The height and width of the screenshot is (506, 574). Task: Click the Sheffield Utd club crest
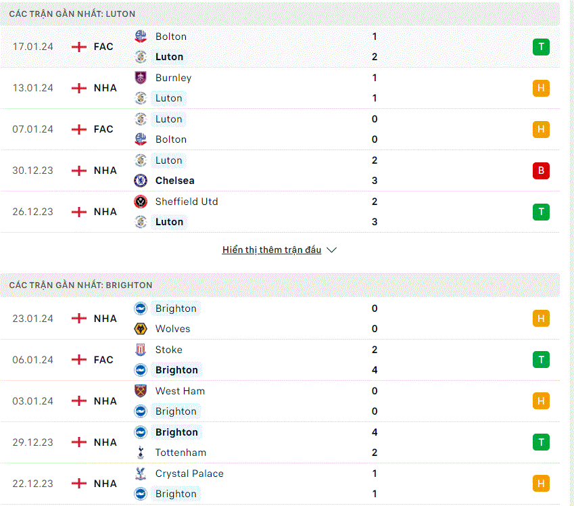[x=141, y=202]
